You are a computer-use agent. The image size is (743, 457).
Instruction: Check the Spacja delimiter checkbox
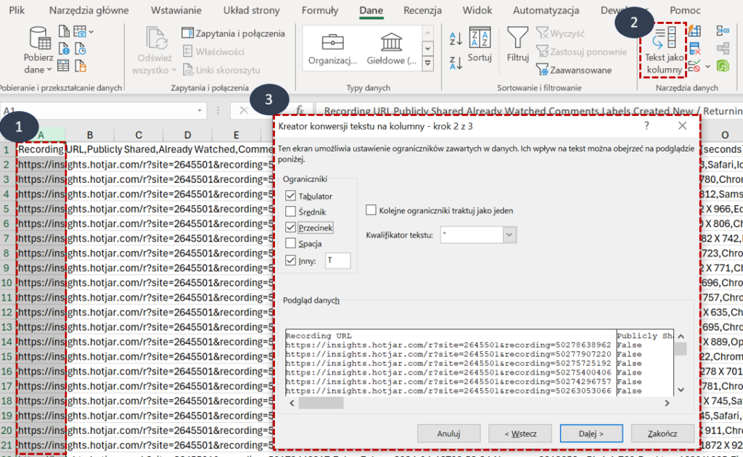tap(291, 244)
